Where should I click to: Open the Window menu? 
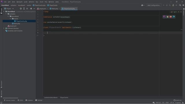tap(51, 2)
